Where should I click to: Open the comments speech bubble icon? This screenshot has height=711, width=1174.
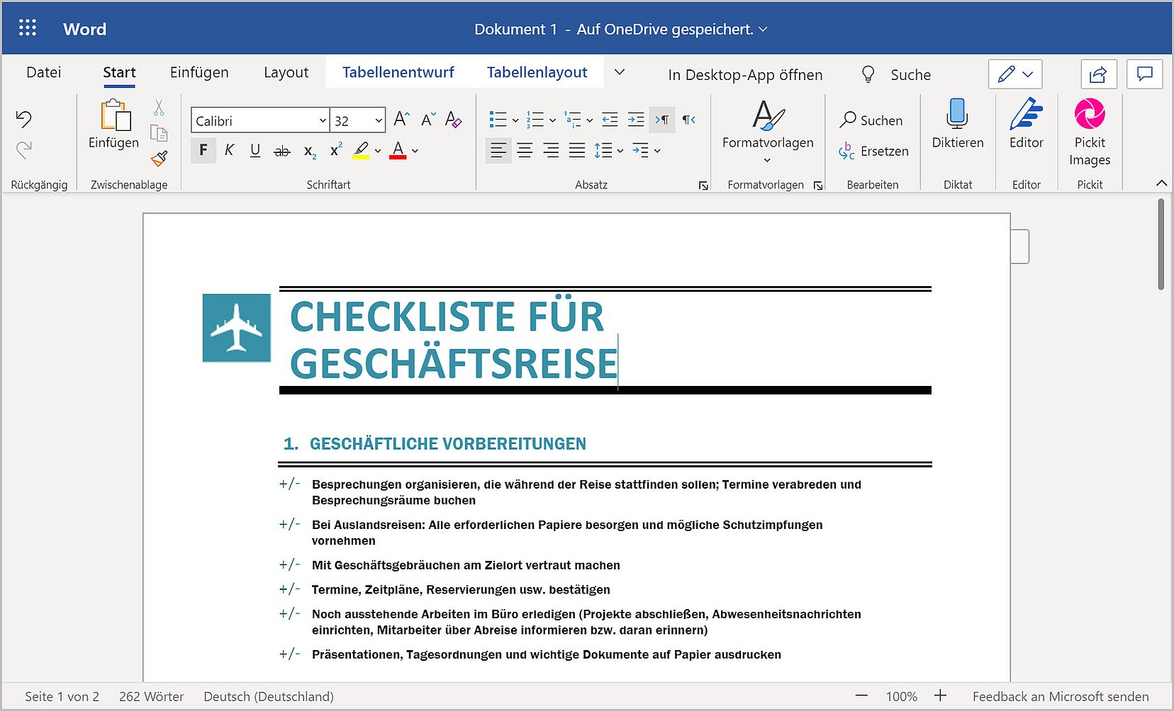[x=1144, y=74]
